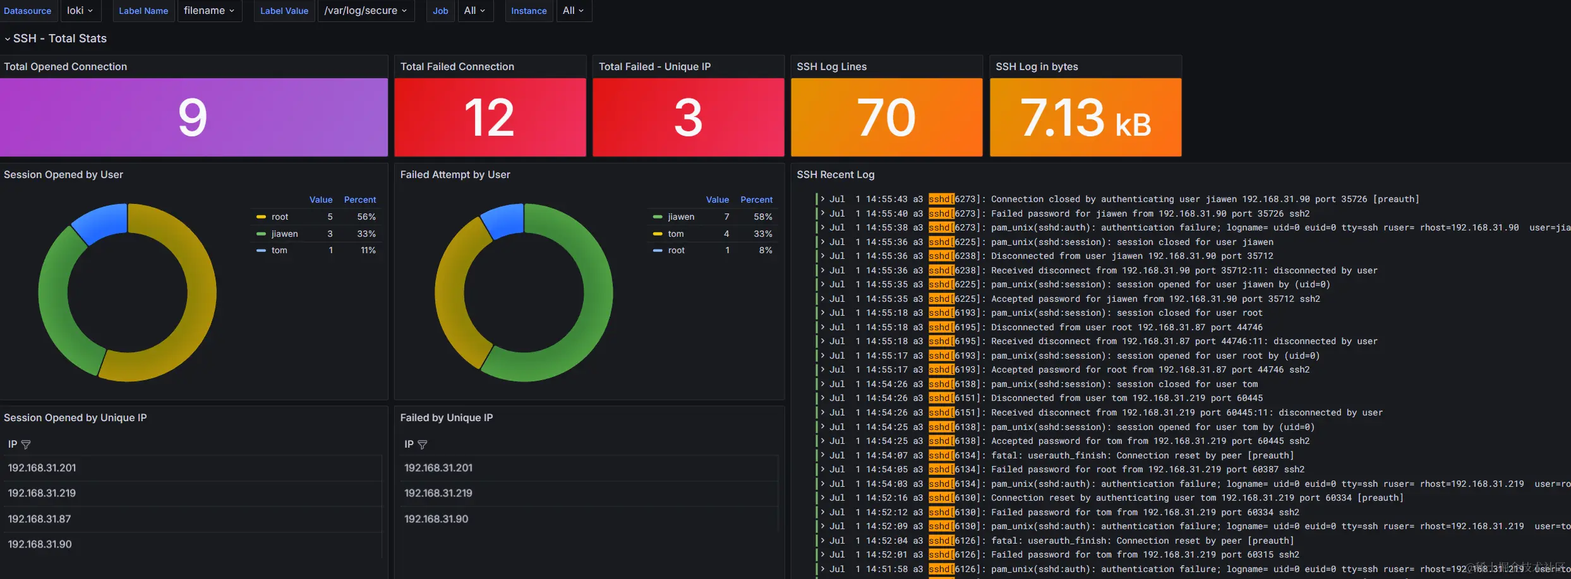Click the purple Total Opened Connection value 9
Screen dimensions: 1571x579
click(193, 117)
